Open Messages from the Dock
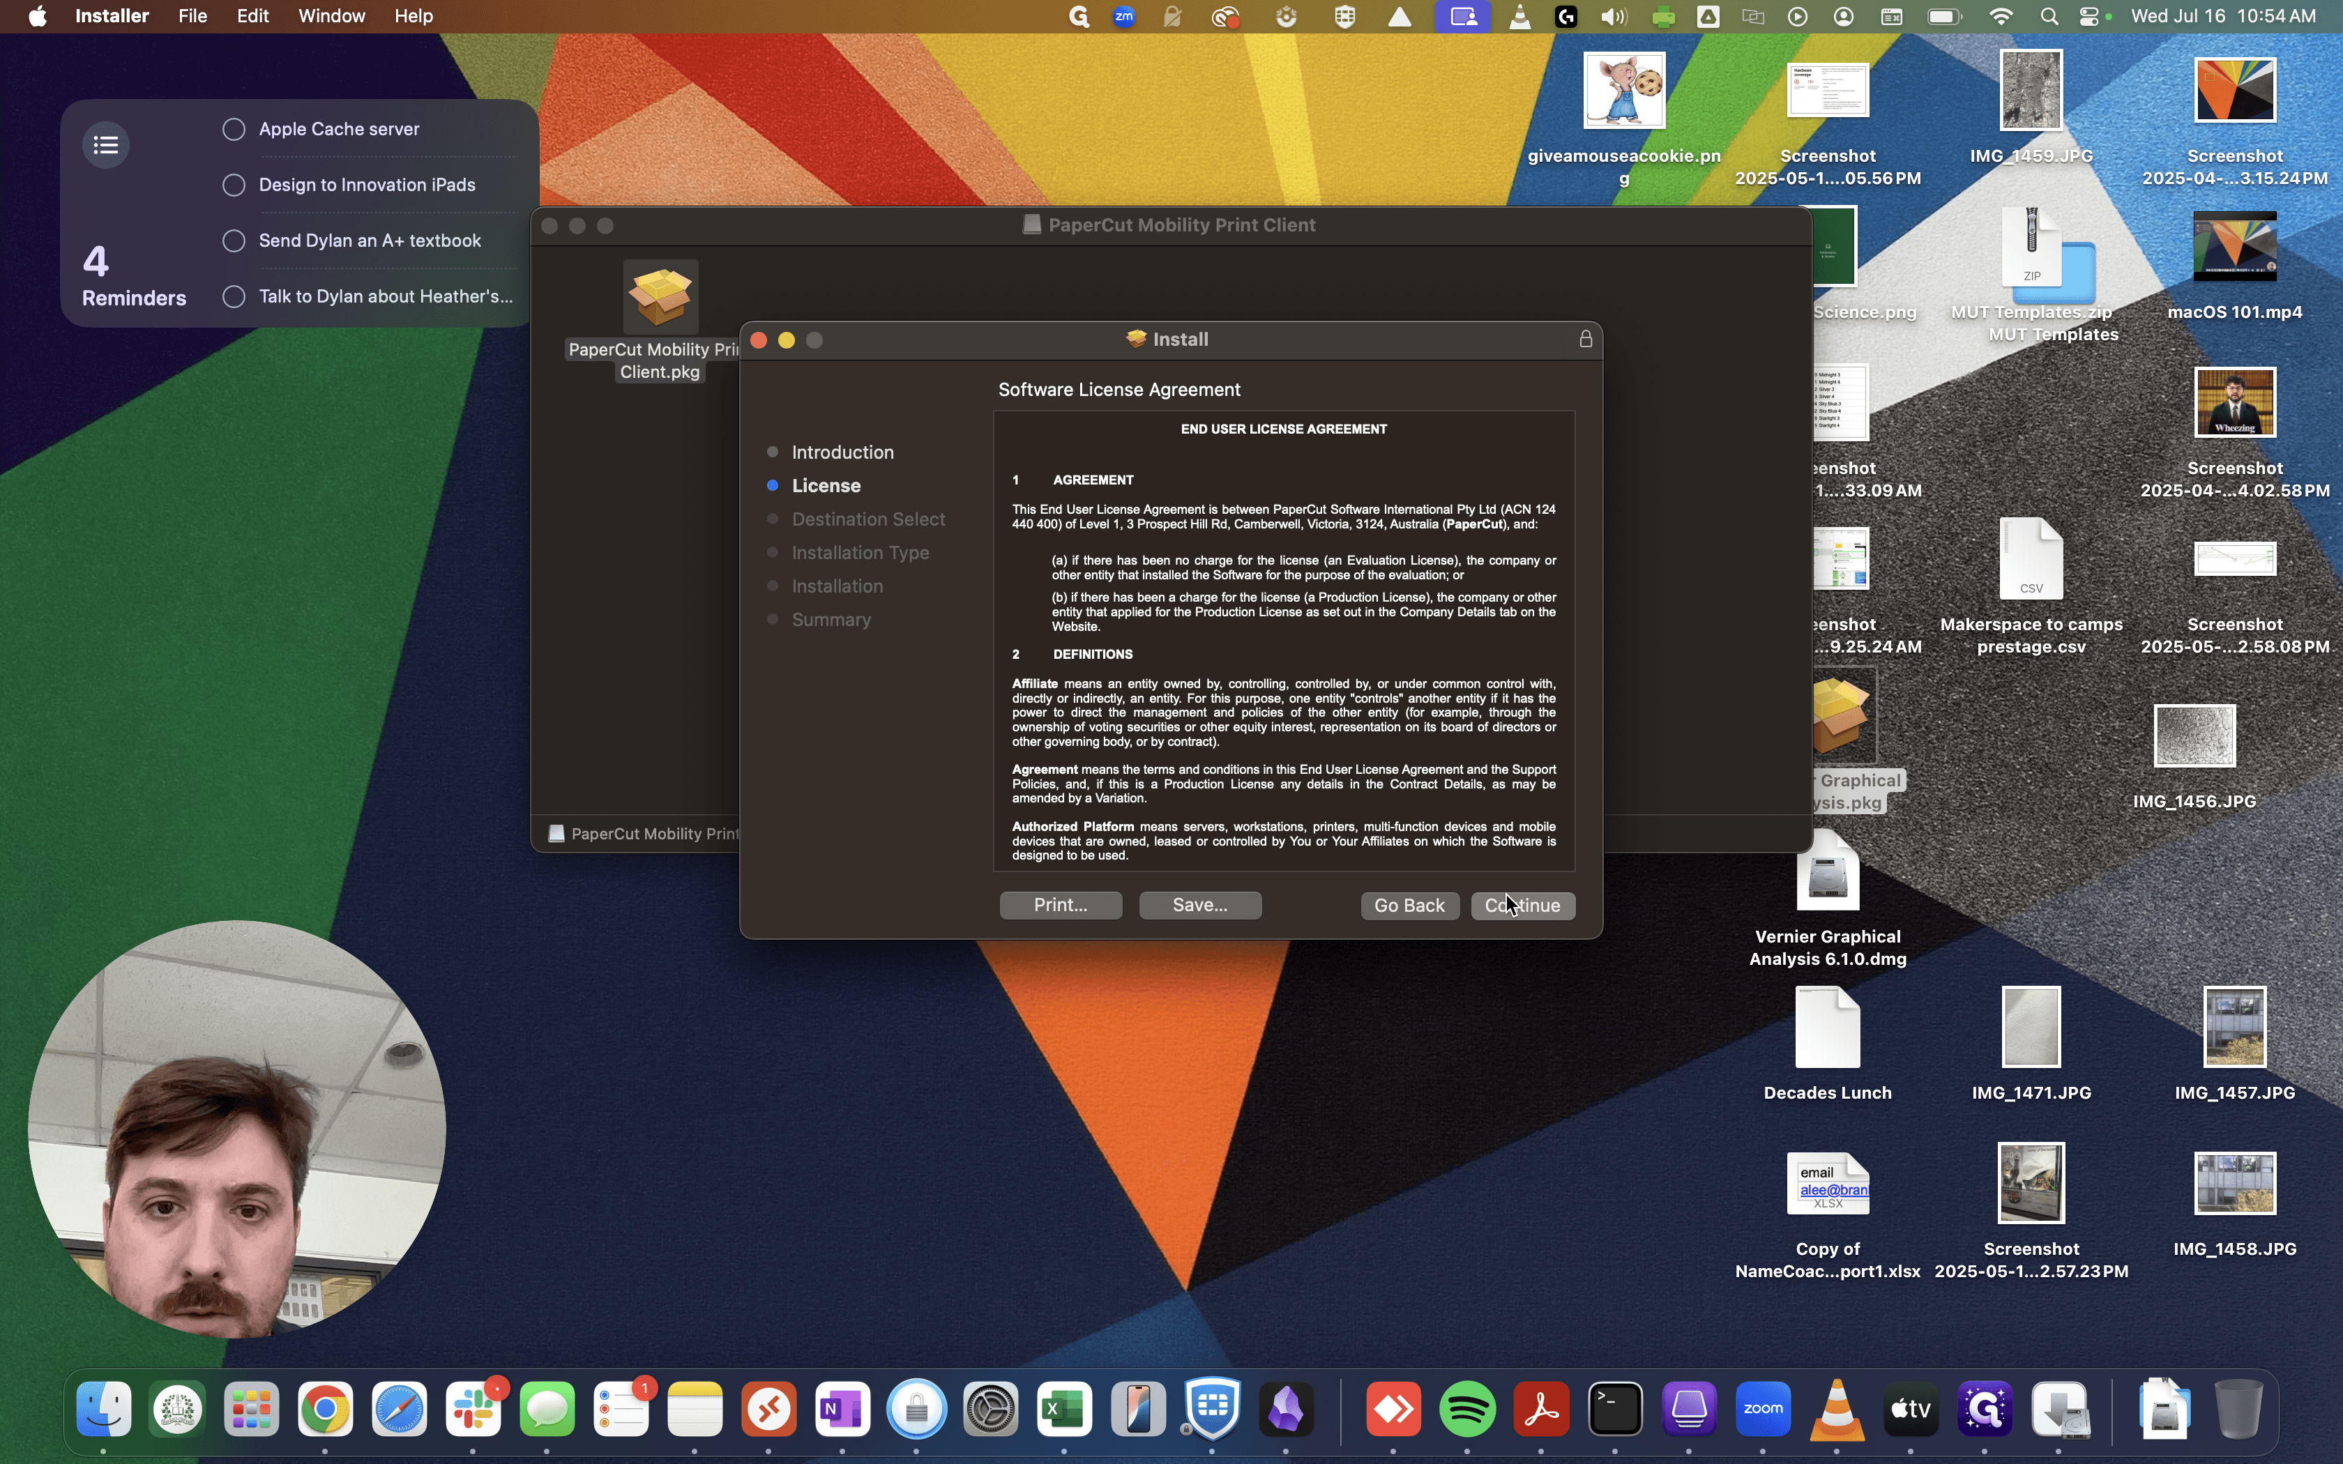The image size is (2343, 1464). tap(548, 1409)
